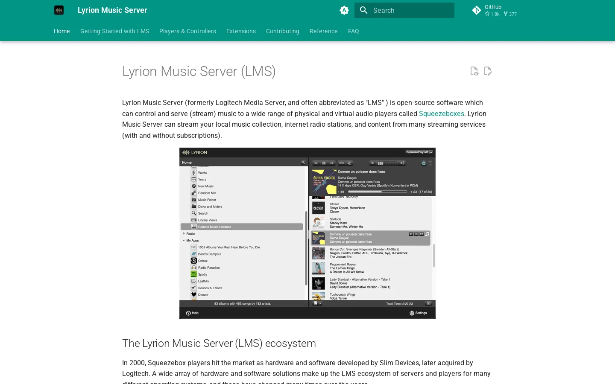Go to Players & Controllers tab

[x=187, y=31]
